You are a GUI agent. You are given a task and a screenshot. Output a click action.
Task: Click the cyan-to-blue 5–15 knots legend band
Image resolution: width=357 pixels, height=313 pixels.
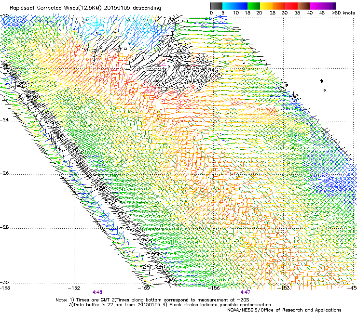(235, 6)
